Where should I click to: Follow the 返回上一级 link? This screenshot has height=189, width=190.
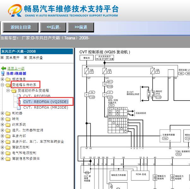tap(16, 69)
